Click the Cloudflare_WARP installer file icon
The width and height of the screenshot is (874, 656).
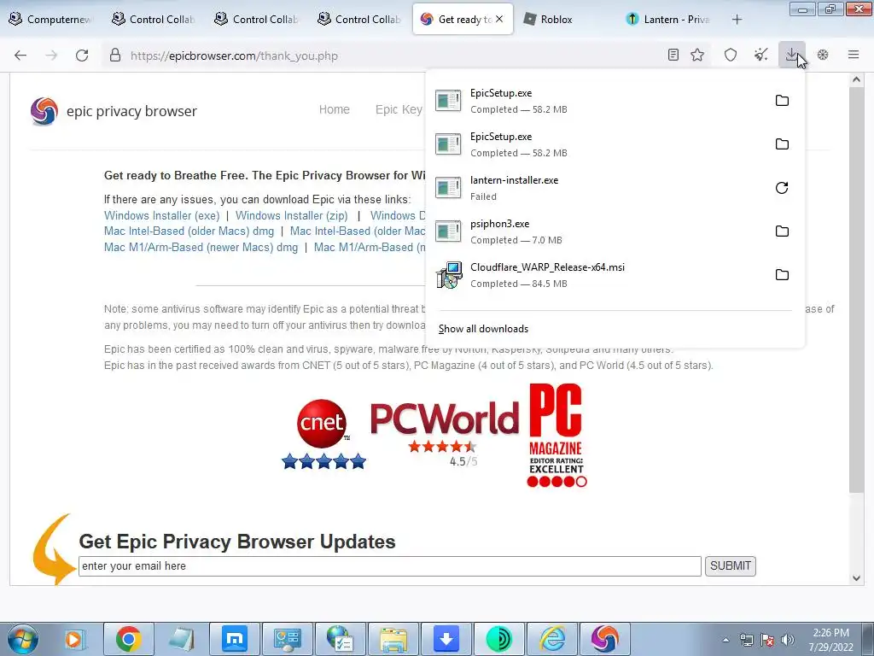(x=449, y=275)
